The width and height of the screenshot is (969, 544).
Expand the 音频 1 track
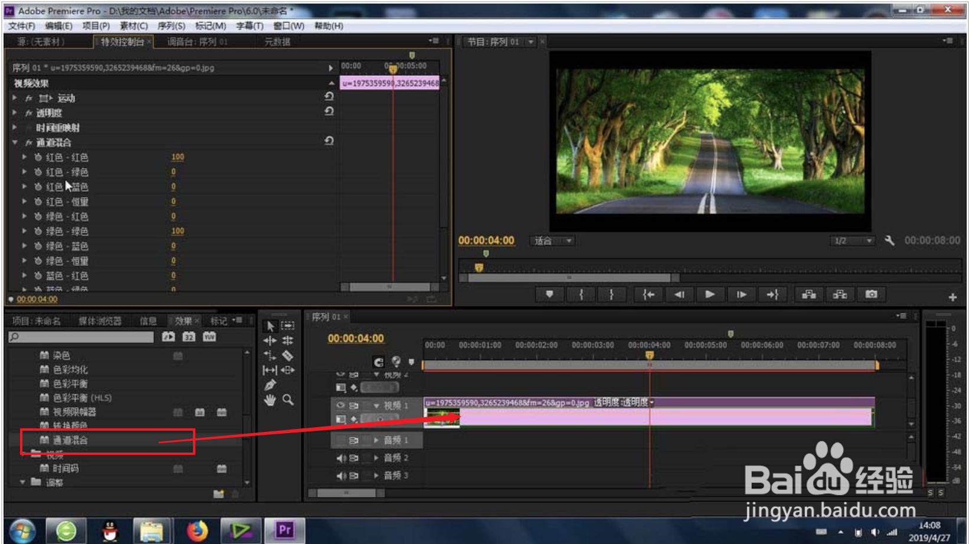pos(376,440)
